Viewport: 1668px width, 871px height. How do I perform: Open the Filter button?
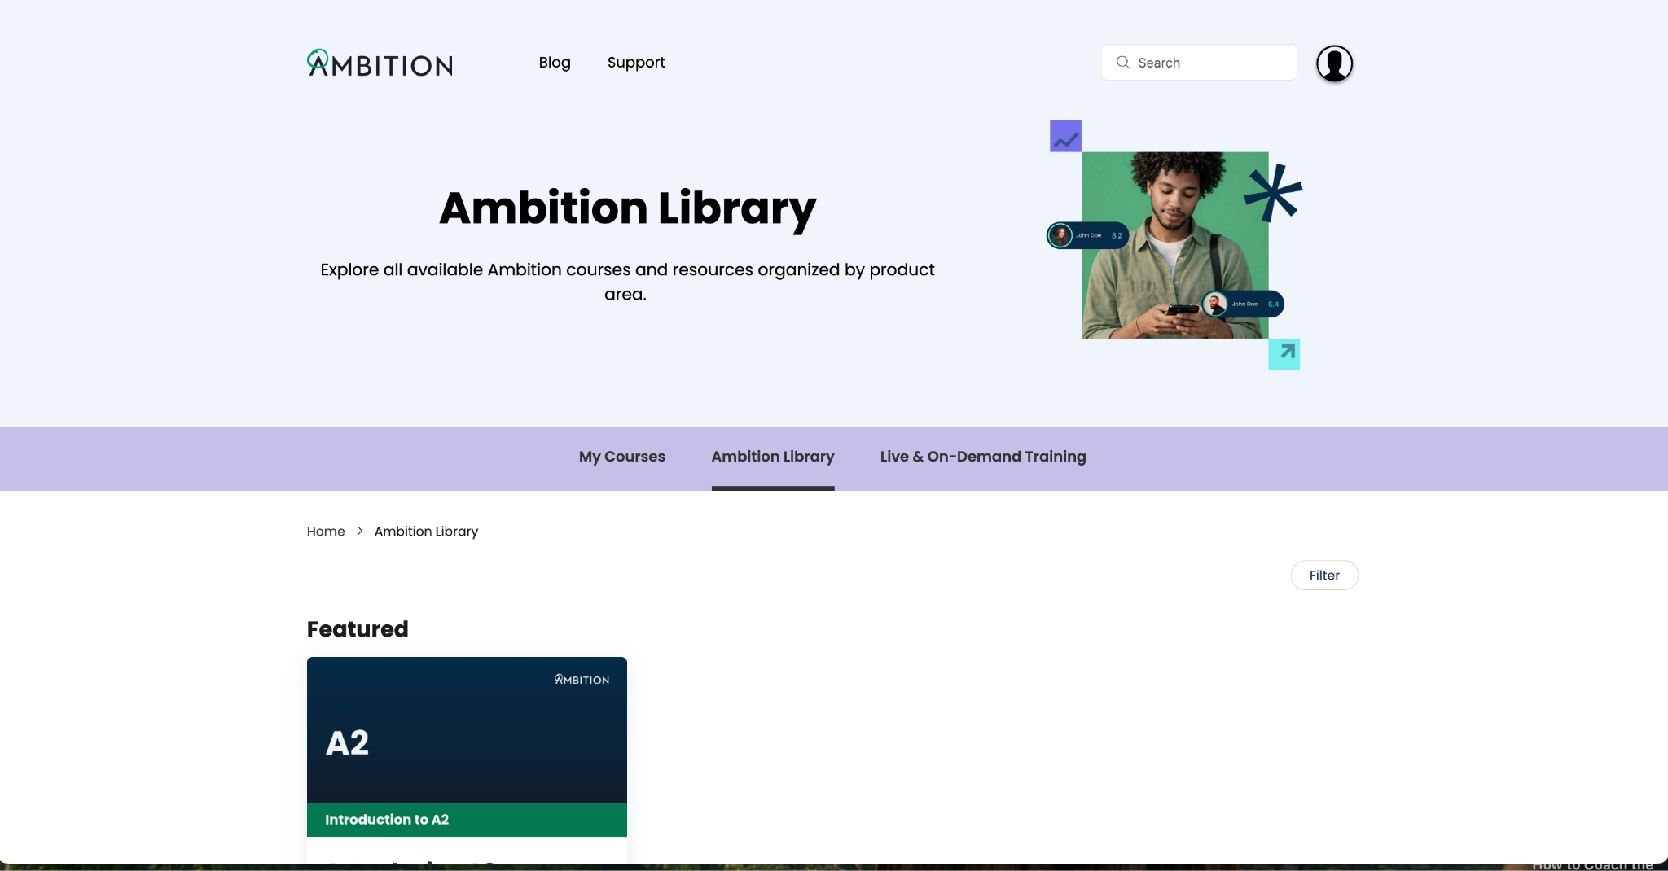(x=1324, y=576)
